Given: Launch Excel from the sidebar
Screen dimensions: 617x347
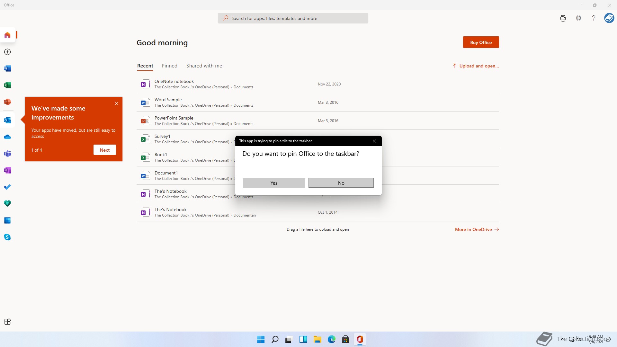Looking at the screenshot, I should [7, 85].
